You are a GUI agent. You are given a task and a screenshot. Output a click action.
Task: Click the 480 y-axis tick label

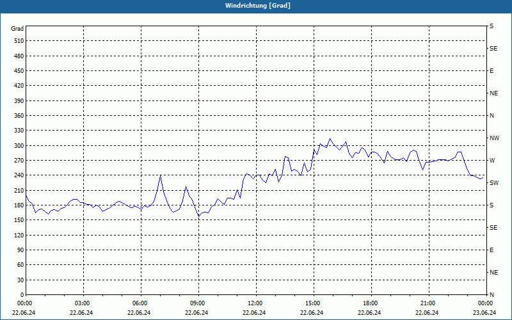point(19,56)
